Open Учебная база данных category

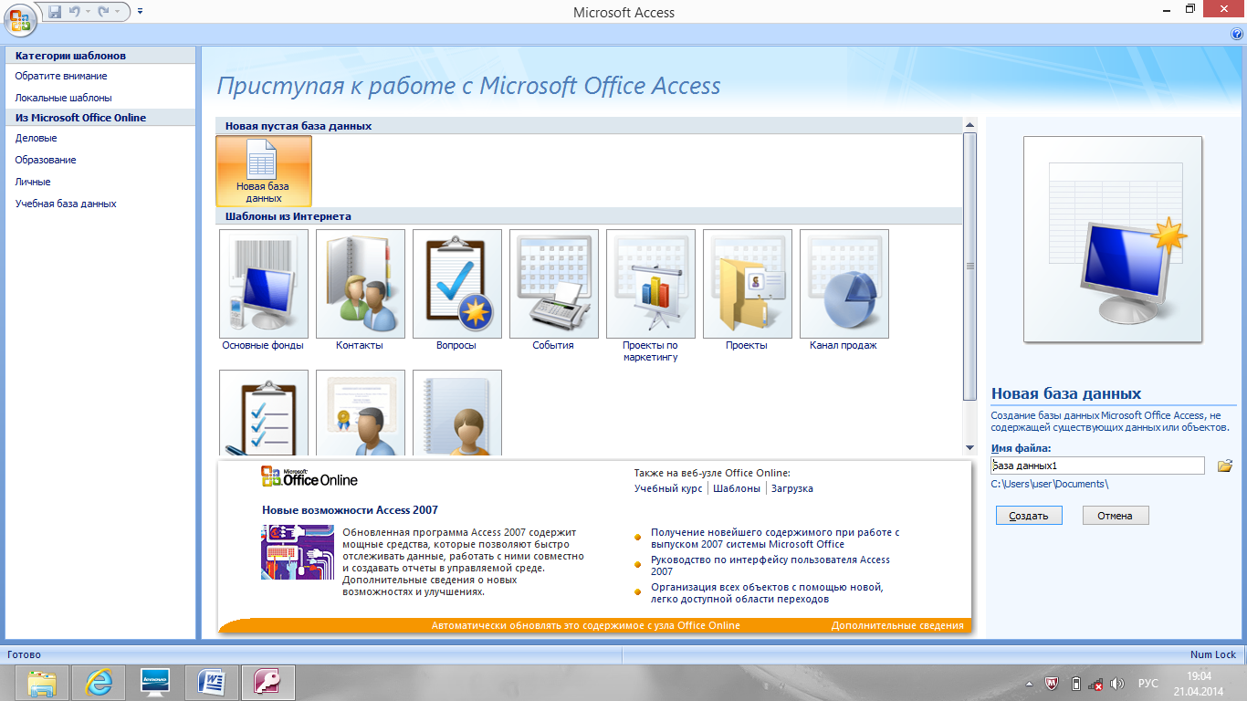66,204
